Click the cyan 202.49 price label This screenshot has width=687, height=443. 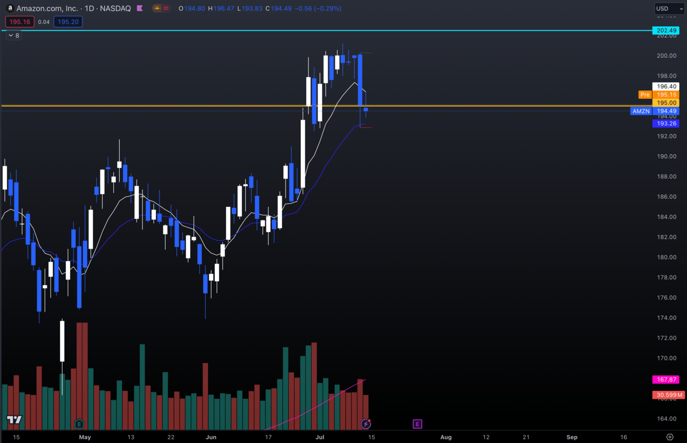point(666,30)
